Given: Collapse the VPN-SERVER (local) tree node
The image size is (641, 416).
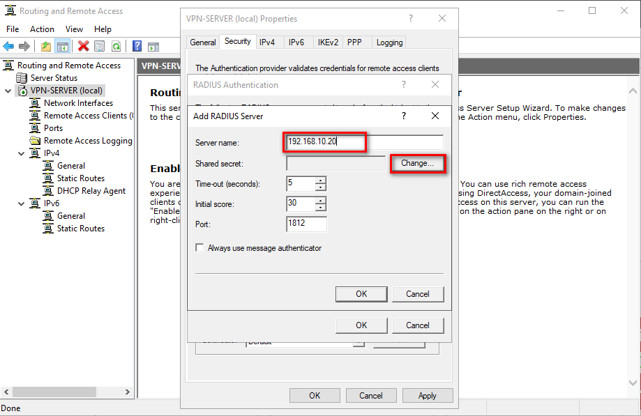Looking at the screenshot, I should (8, 91).
